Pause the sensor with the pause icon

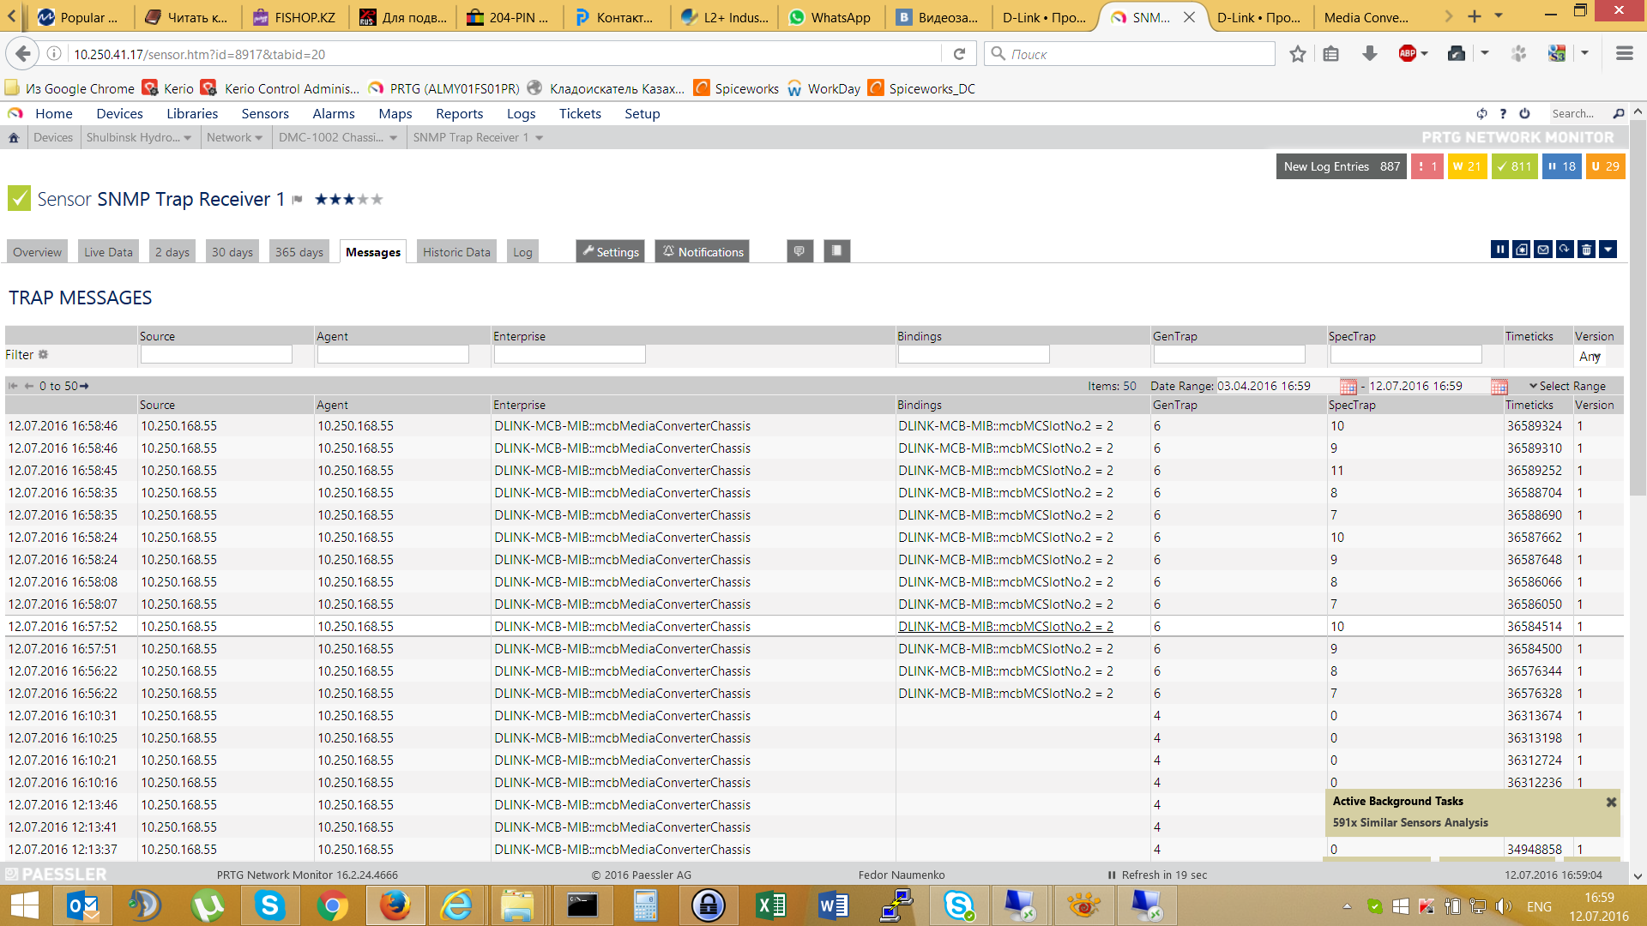click(1499, 250)
